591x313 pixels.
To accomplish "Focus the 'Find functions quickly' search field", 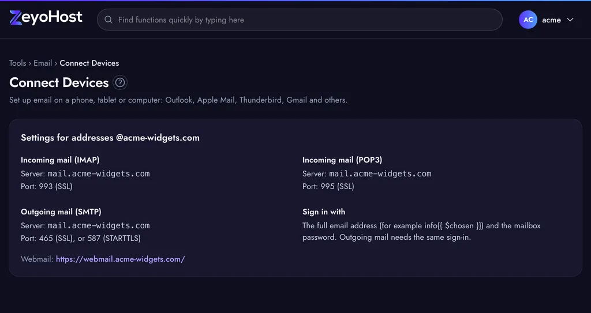I will (x=300, y=20).
